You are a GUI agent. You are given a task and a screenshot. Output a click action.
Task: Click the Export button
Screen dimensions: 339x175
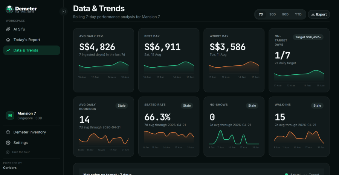319,14
